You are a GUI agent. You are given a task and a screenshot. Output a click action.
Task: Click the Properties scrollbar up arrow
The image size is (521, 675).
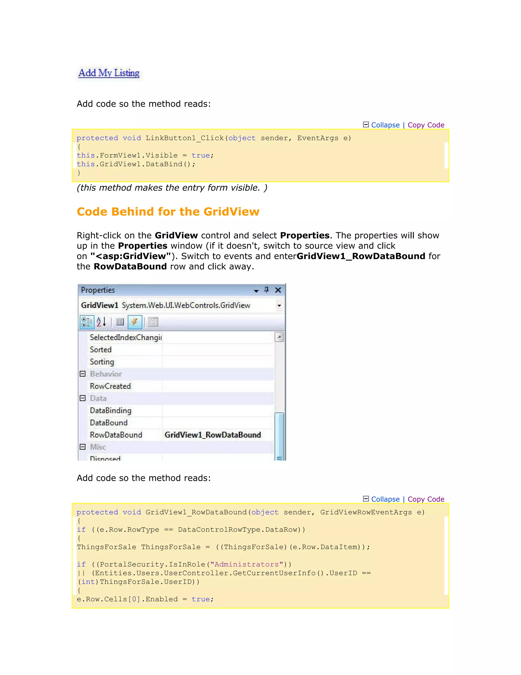[279, 337]
